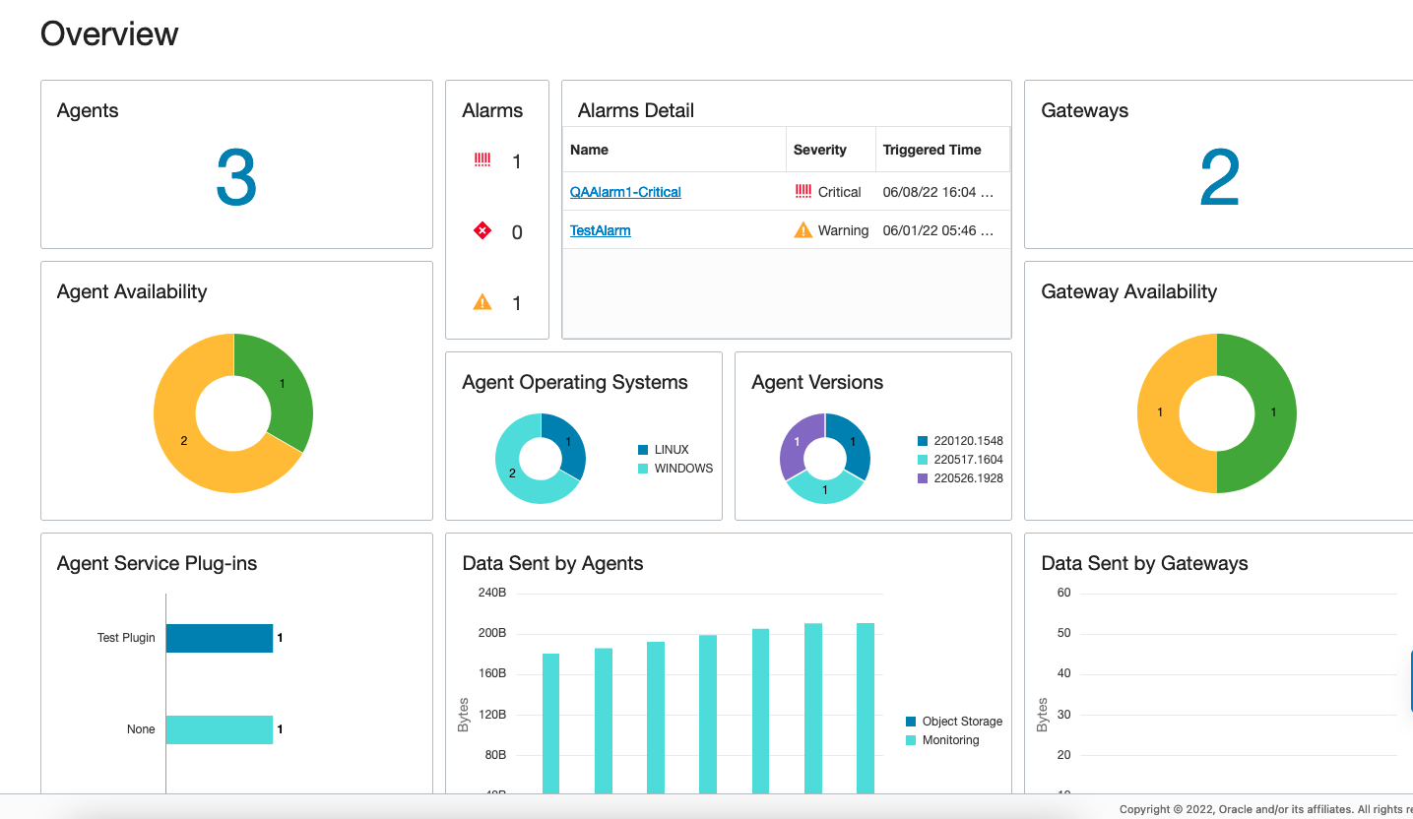
Task: Click the purple slice in Agent Versions chart
Action: pyautogui.click(x=798, y=442)
